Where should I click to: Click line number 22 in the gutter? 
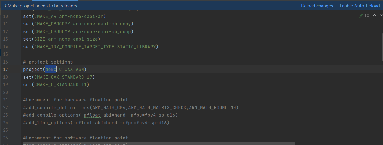pos(6,107)
